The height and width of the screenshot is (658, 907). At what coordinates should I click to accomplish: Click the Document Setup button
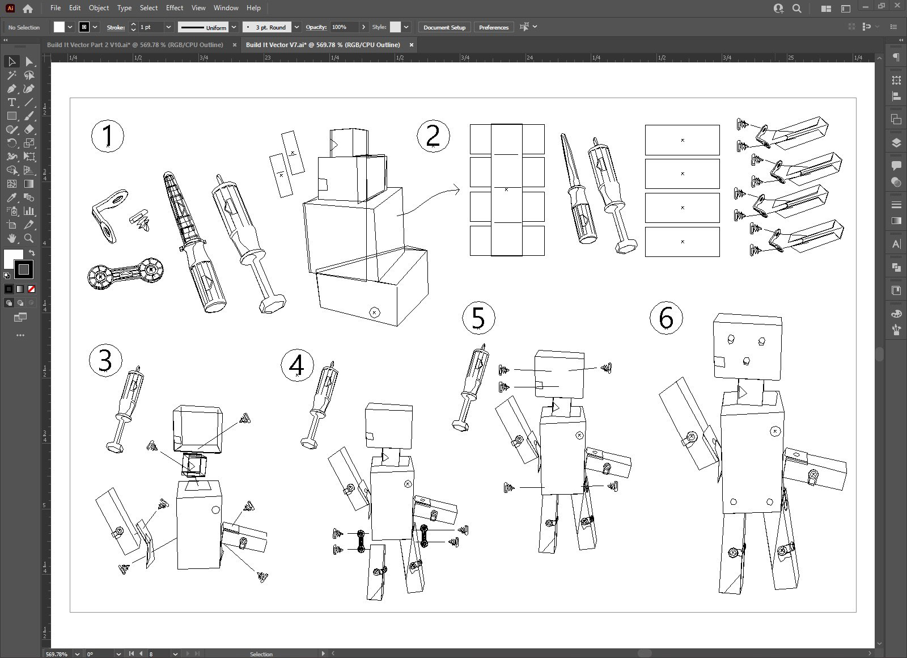tap(444, 27)
